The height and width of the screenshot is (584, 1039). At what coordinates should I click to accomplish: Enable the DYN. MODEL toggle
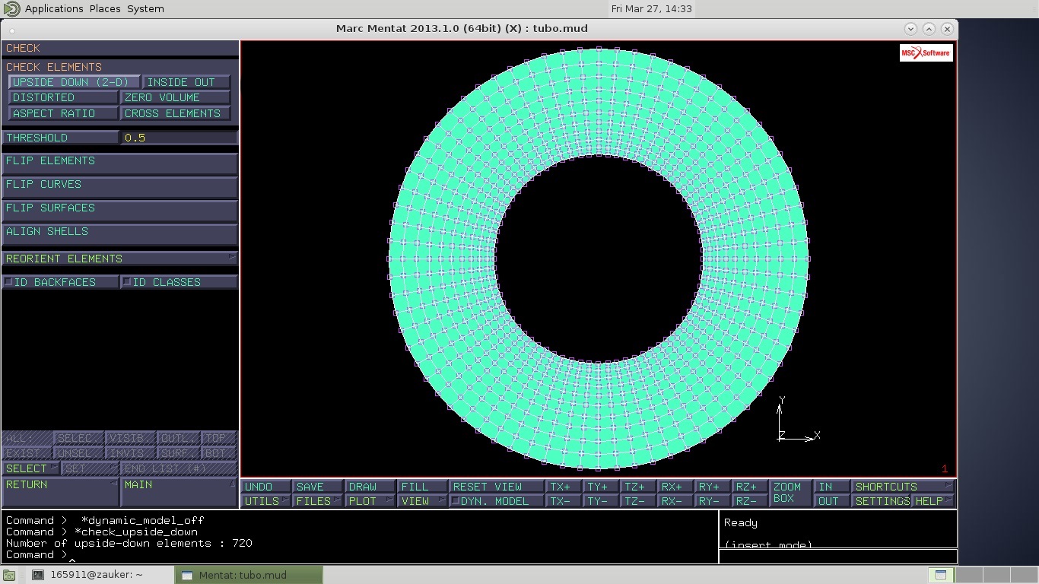pos(496,501)
